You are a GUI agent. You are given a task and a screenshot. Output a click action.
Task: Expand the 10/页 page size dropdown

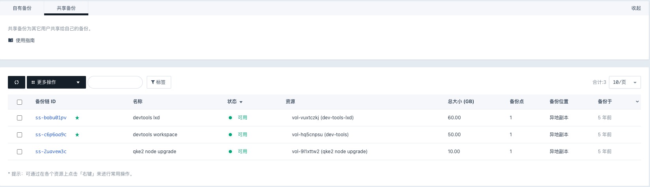[x=624, y=82]
